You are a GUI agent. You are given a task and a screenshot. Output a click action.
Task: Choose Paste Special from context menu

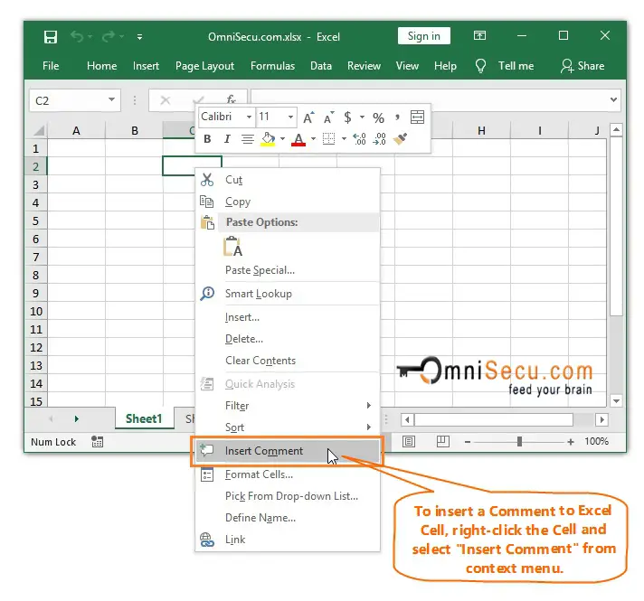point(288,270)
